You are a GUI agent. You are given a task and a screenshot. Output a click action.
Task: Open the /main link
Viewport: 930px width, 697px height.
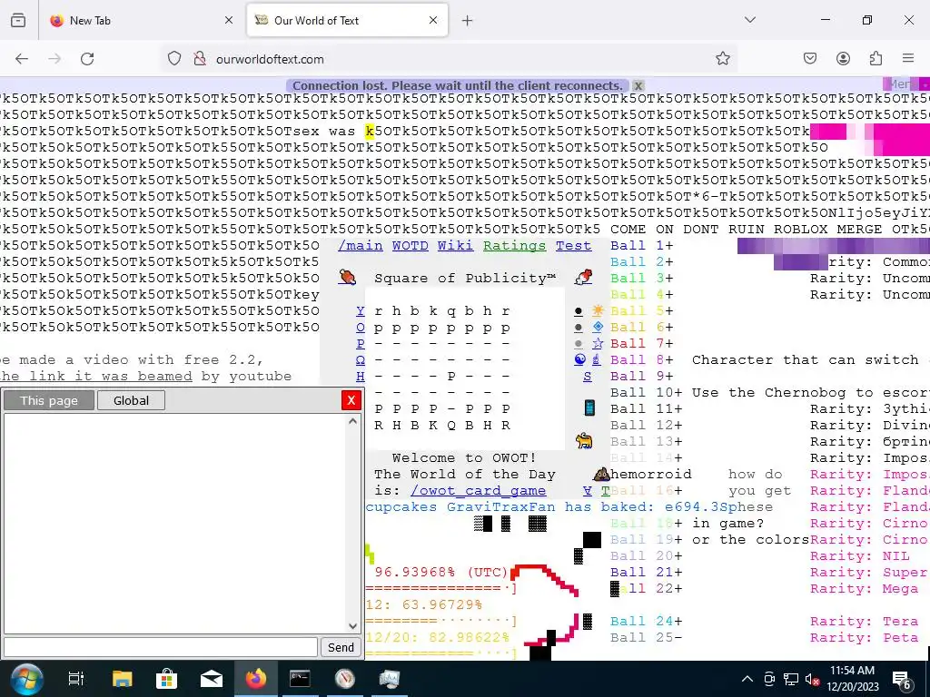[x=360, y=245]
